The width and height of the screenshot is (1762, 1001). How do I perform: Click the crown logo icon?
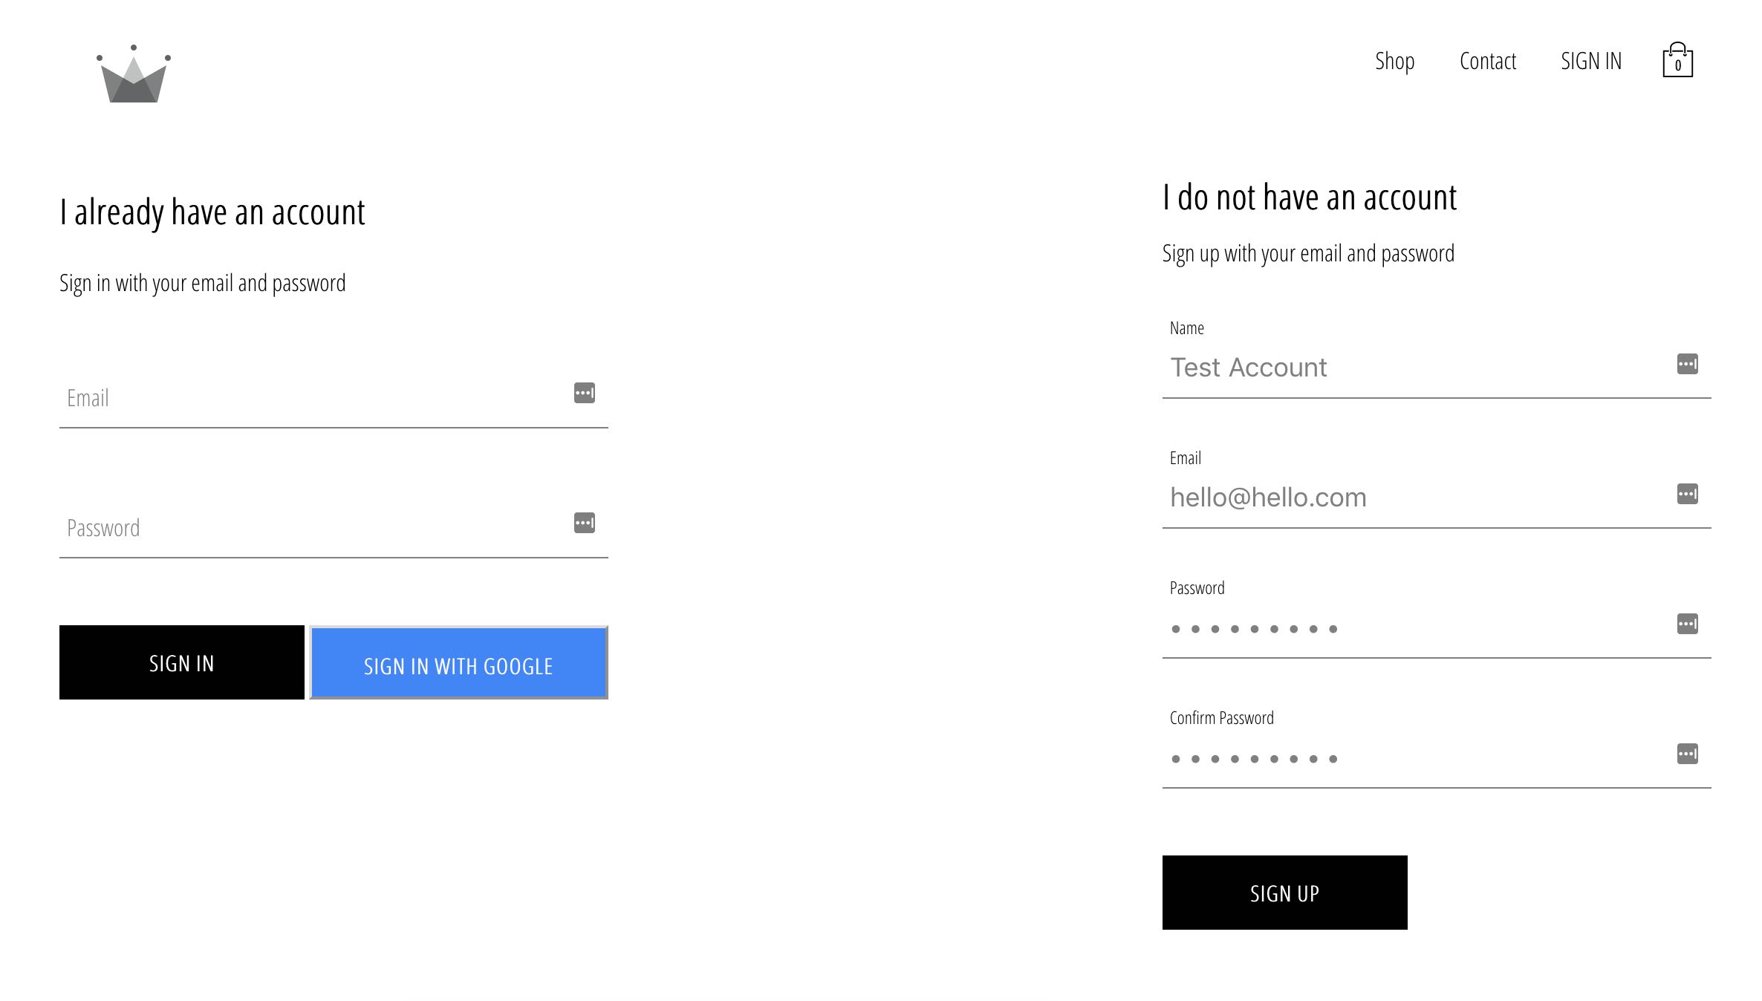[x=134, y=74]
